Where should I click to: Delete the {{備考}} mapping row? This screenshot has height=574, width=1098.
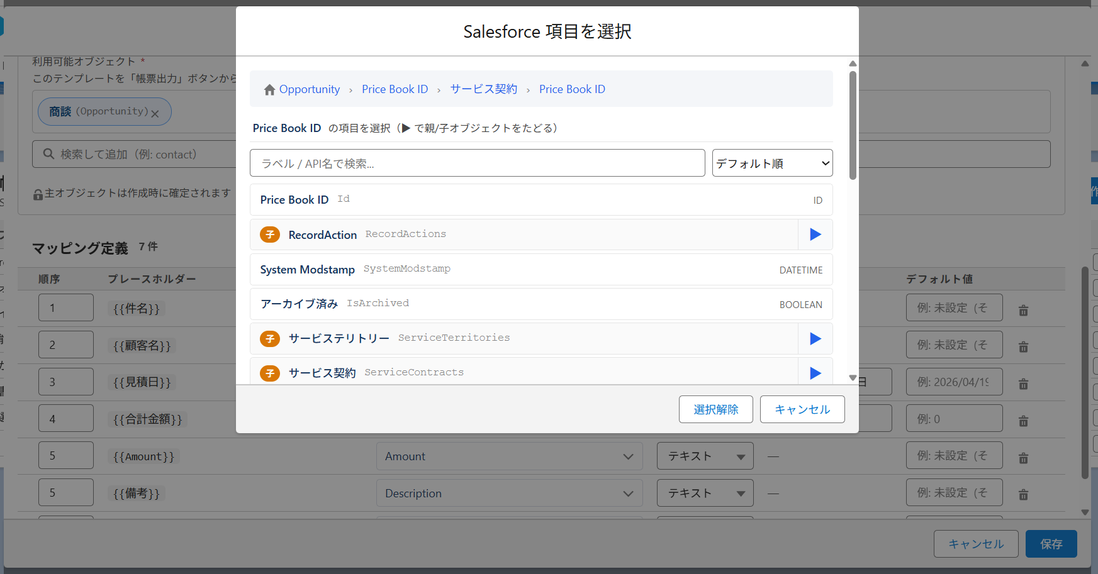click(x=1024, y=495)
